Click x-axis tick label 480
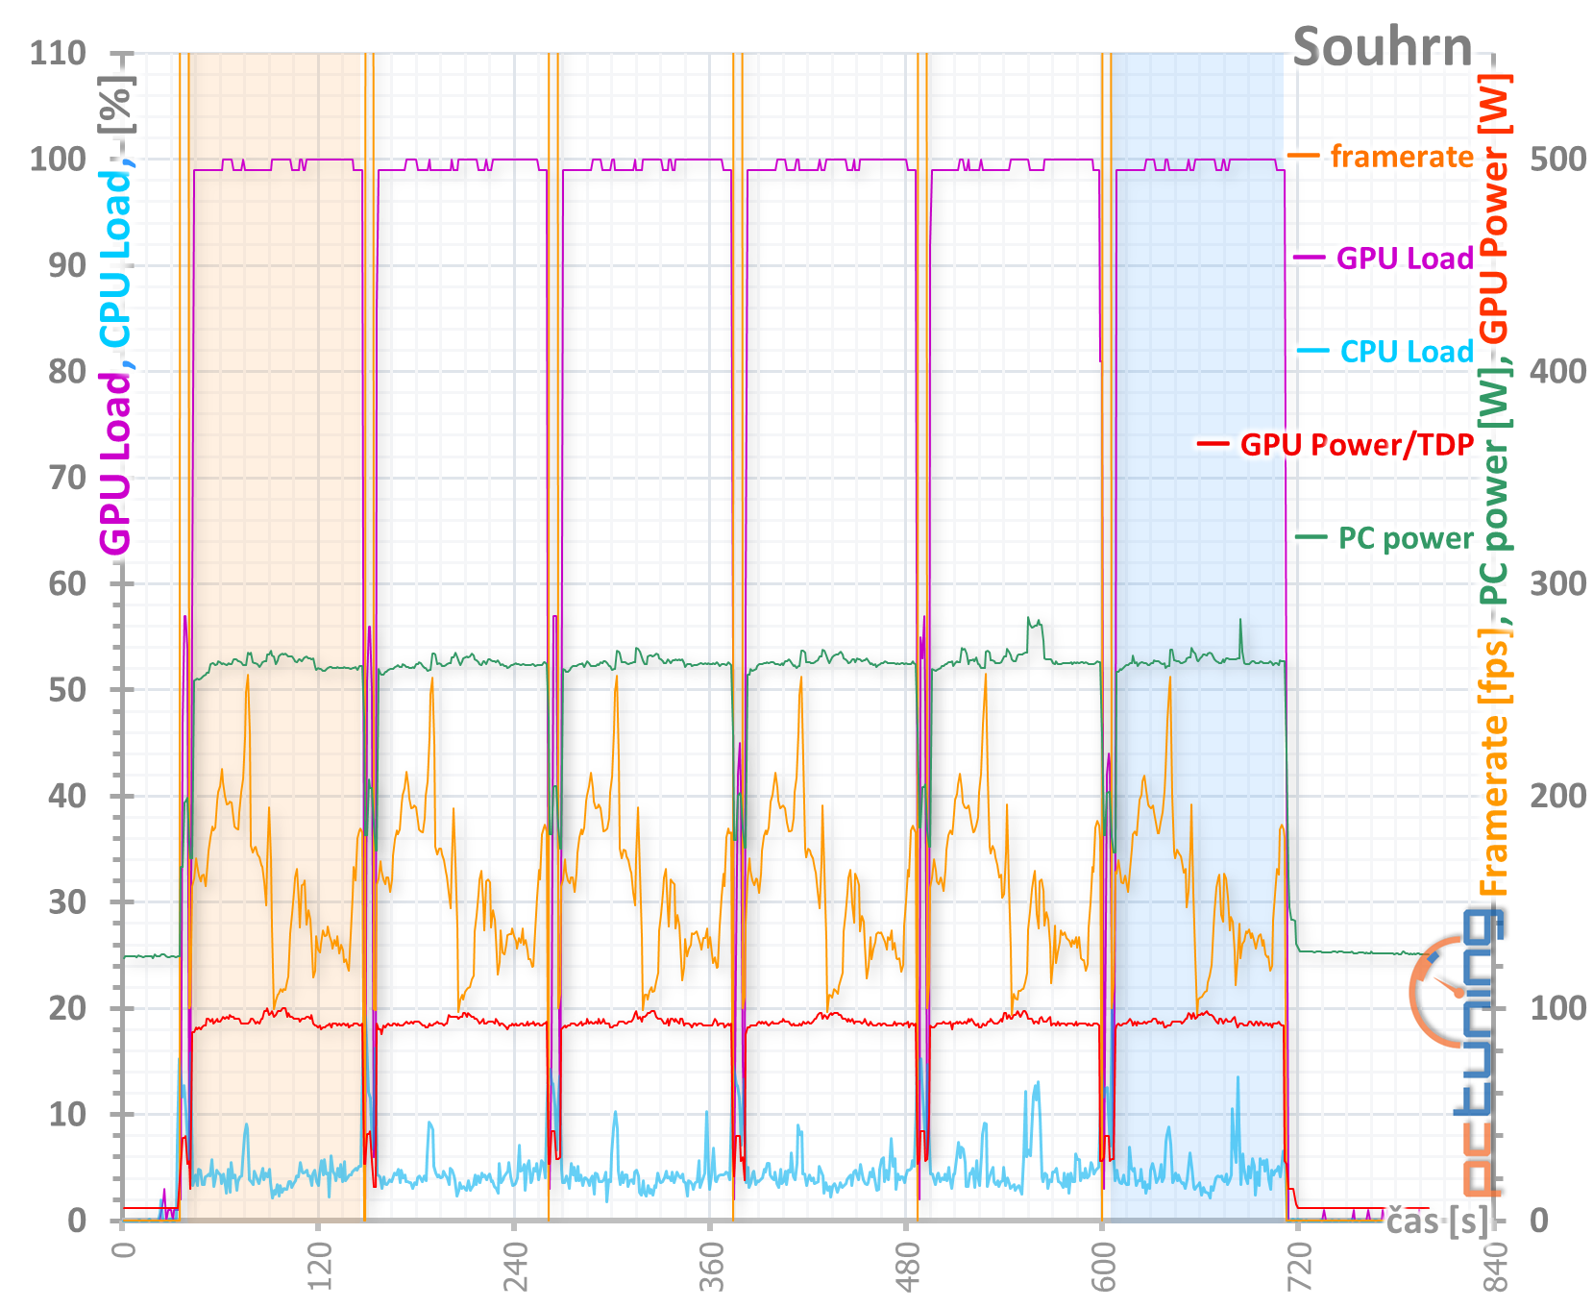 coord(906,1267)
